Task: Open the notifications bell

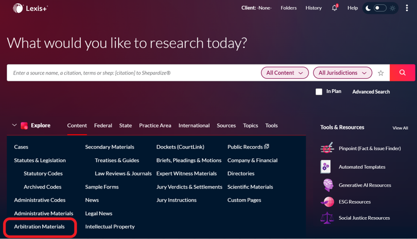Action: point(334,8)
